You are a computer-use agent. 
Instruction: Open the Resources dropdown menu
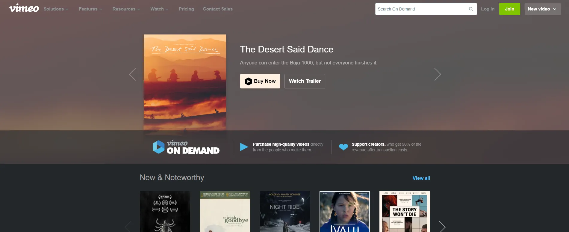point(126,9)
